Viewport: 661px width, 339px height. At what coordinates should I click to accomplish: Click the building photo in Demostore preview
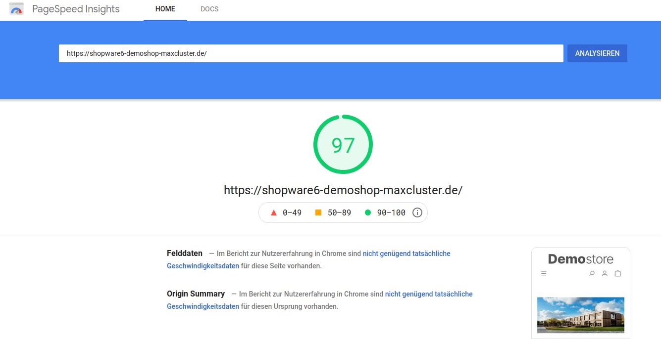point(580,315)
